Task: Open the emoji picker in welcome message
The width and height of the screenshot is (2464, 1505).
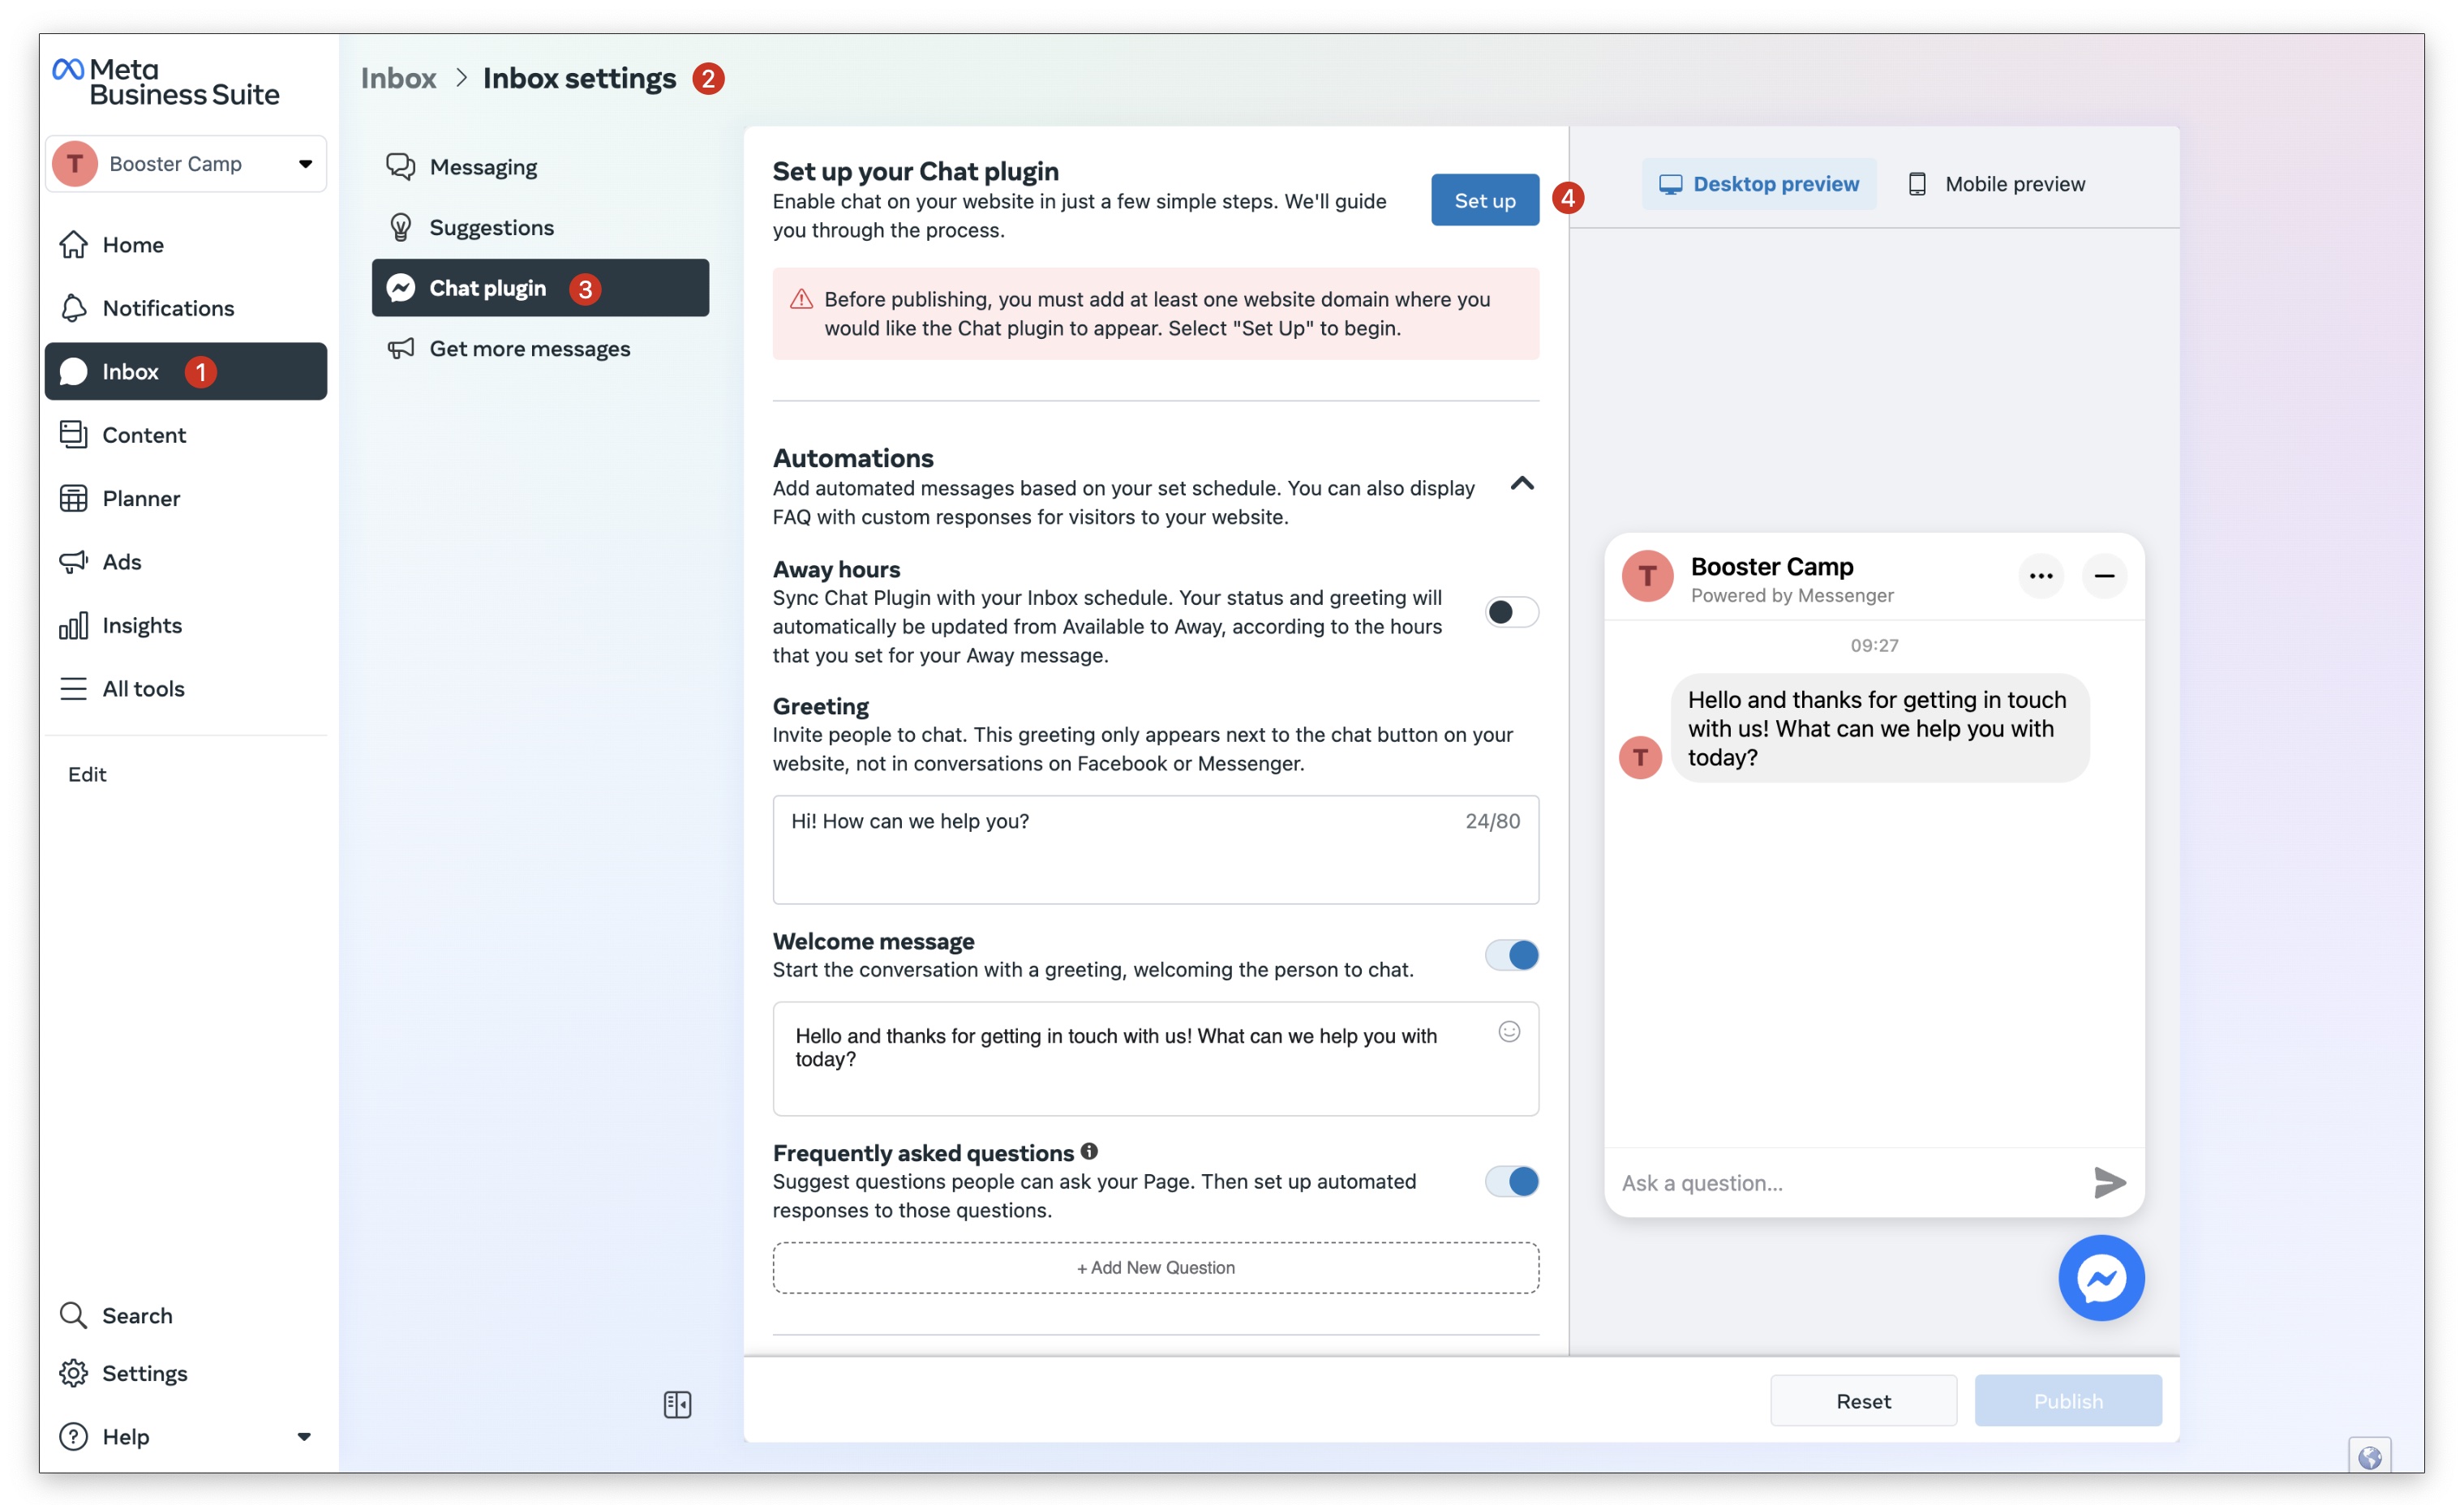Action: [1508, 1031]
